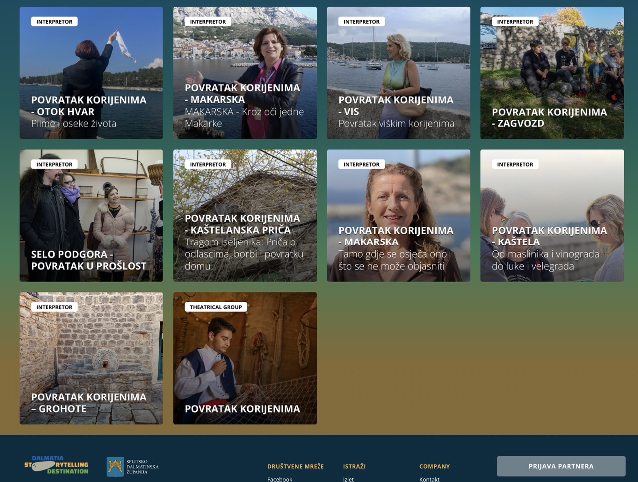Open the Povratak Korijenima Kaštela card
The image size is (638, 482).
click(552, 216)
